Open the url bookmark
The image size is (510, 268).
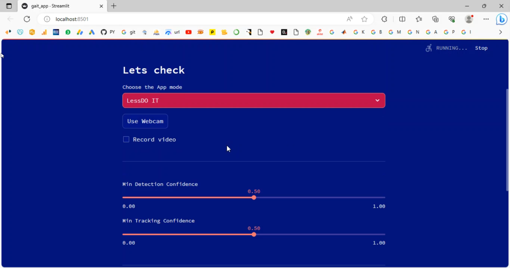(172, 32)
